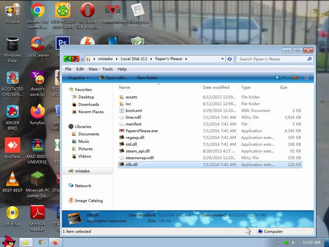
Task: Open the blue Help question mark icon
Action: coord(306,78)
